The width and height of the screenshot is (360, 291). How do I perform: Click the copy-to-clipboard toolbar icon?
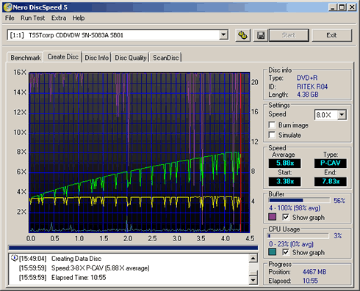242,35
